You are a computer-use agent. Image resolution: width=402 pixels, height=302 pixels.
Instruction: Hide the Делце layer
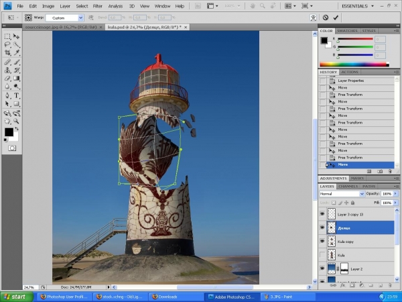(x=322, y=228)
